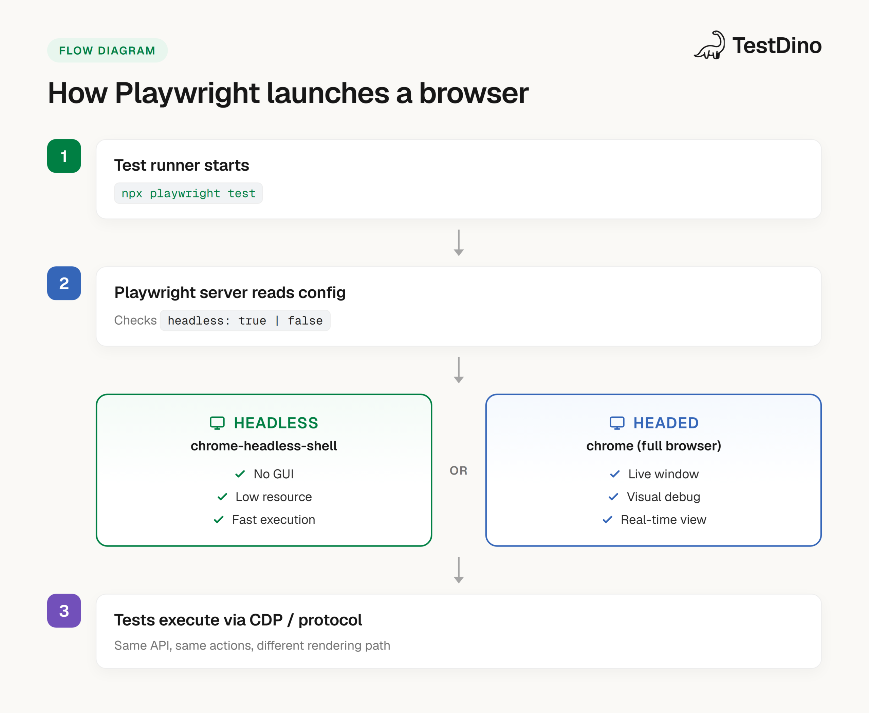869x713 pixels.
Task: Click the Low resource text
Action: [x=273, y=497]
